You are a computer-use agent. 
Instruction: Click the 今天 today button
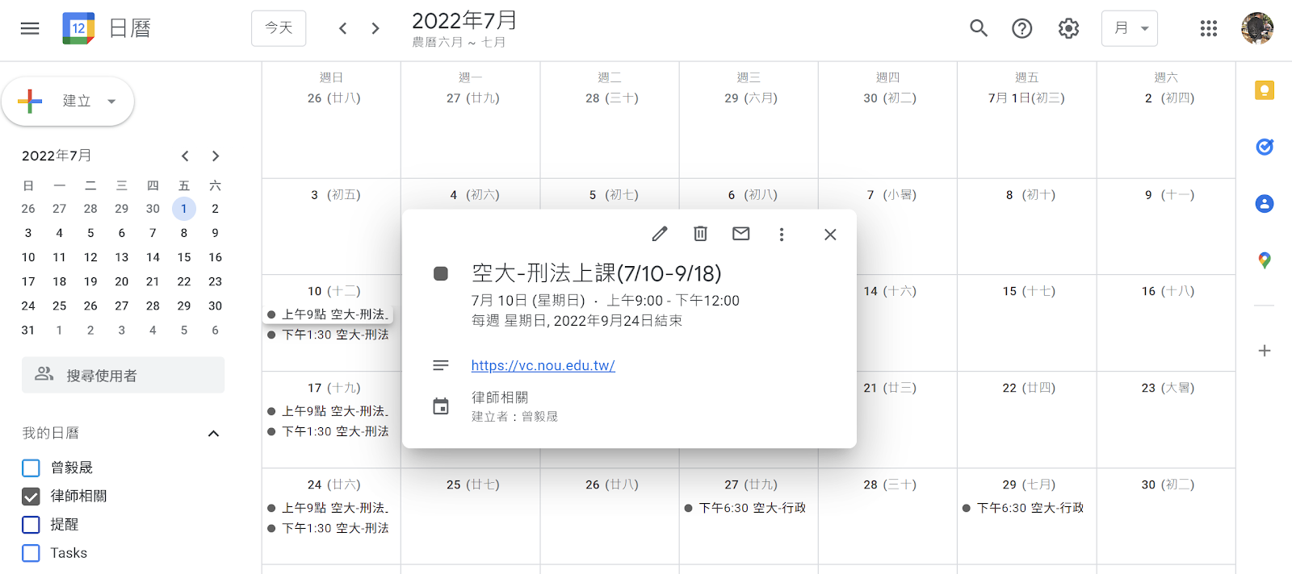[279, 28]
